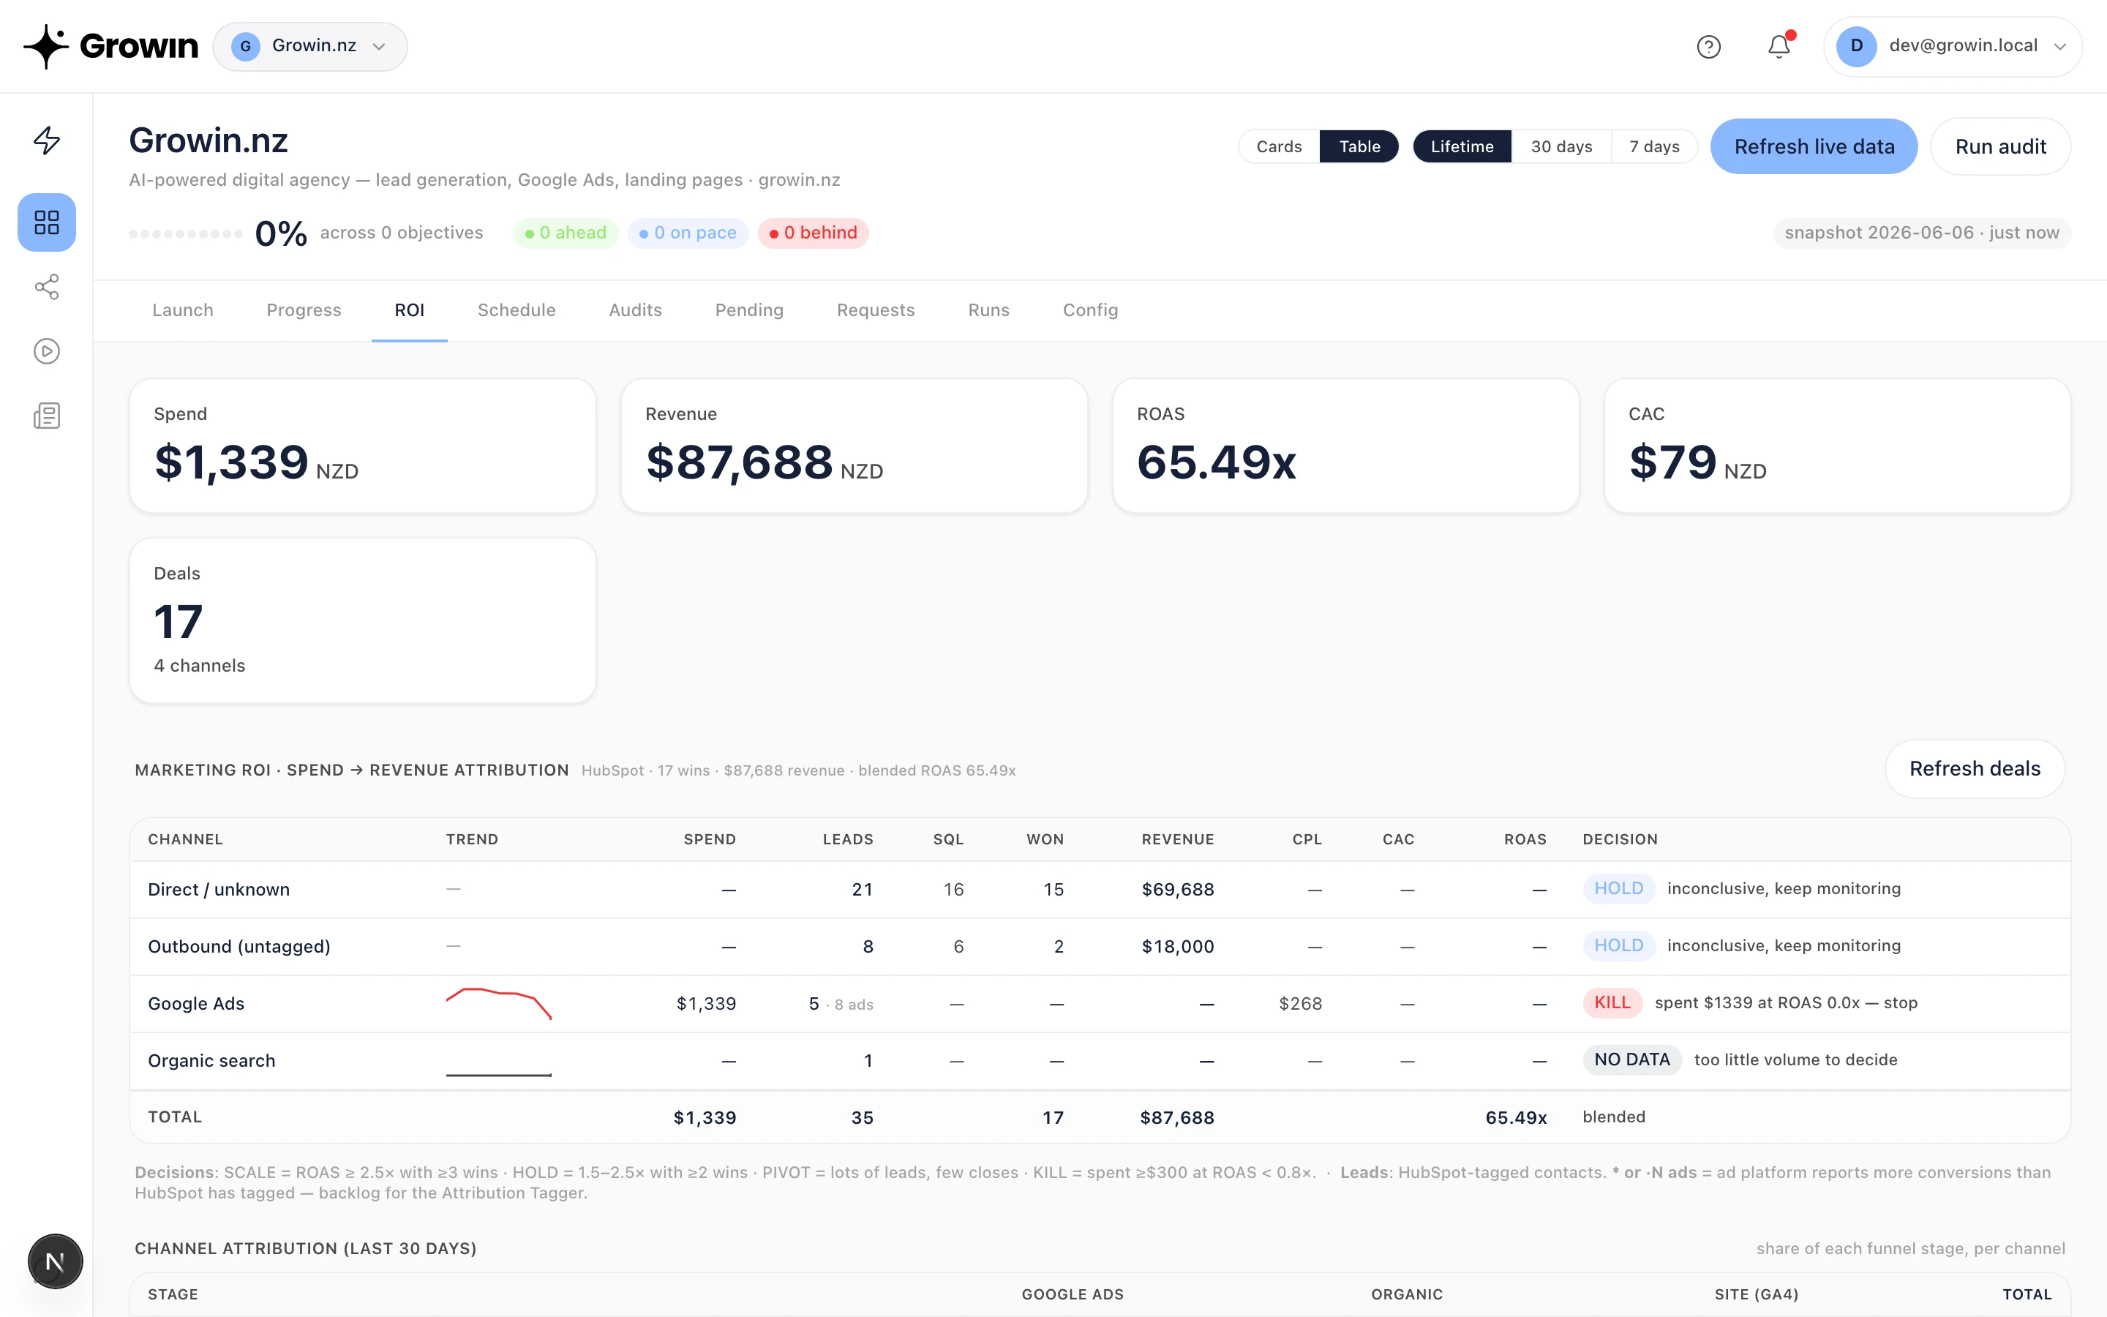Open the Audits tab

(x=636, y=310)
